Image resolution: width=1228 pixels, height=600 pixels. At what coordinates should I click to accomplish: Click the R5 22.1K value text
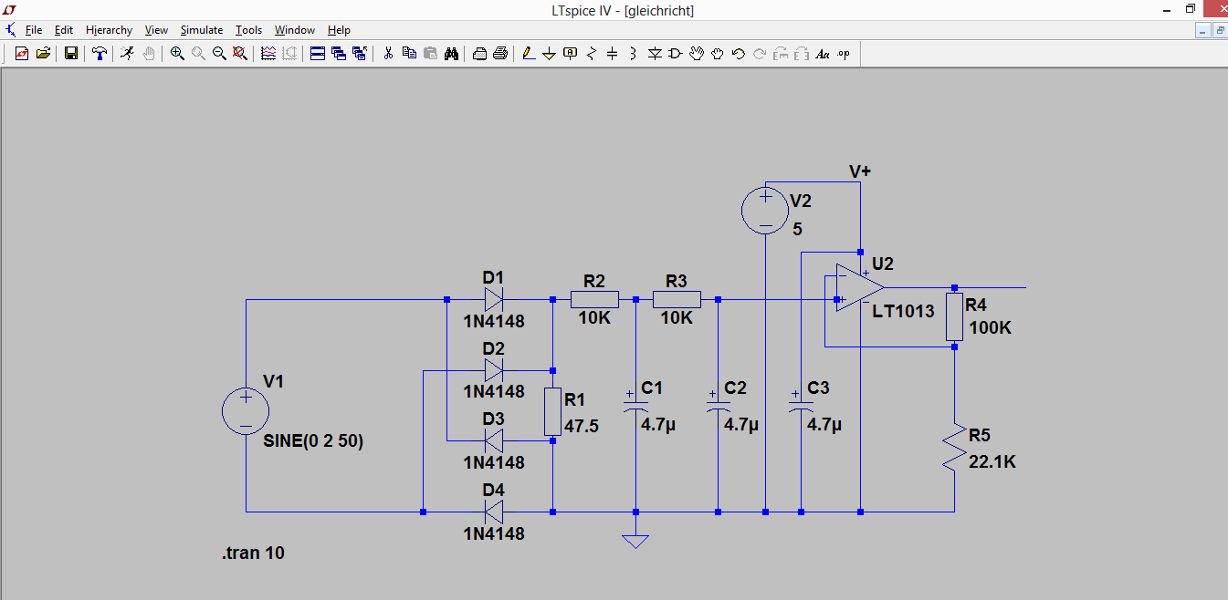tap(992, 462)
